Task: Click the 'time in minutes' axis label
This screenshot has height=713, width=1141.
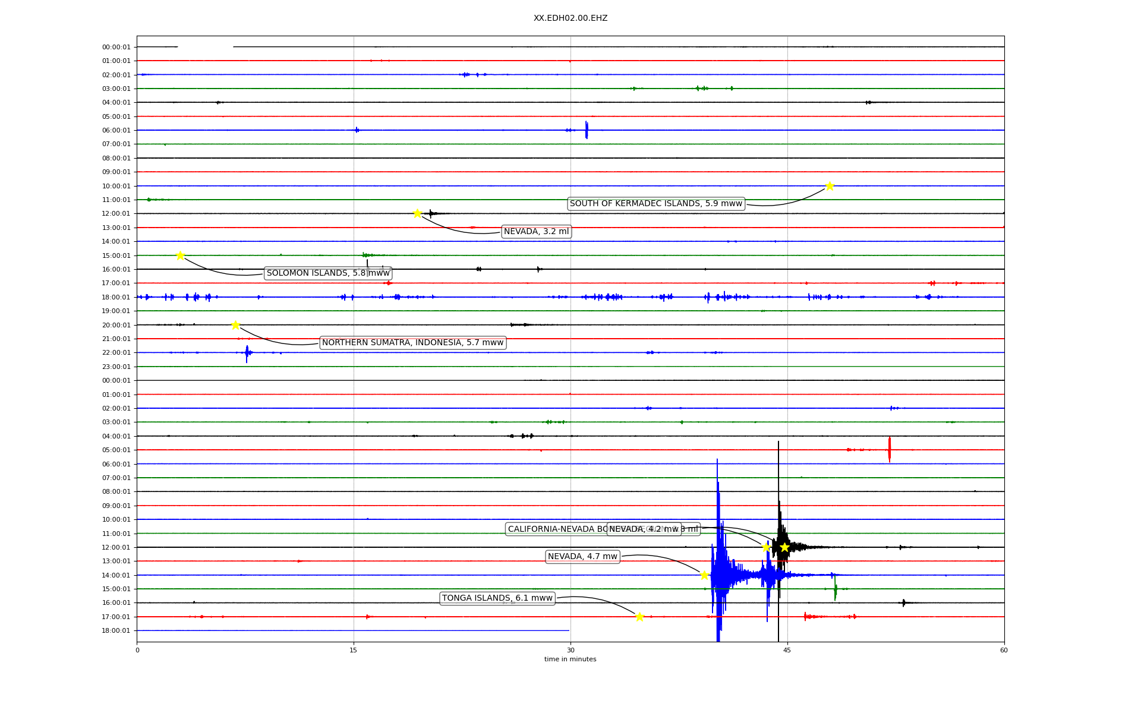Action: (570, 659)
